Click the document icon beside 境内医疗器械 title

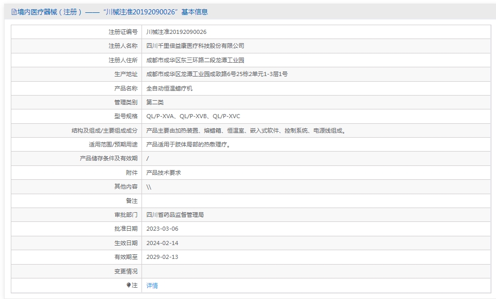coord(14,12)
